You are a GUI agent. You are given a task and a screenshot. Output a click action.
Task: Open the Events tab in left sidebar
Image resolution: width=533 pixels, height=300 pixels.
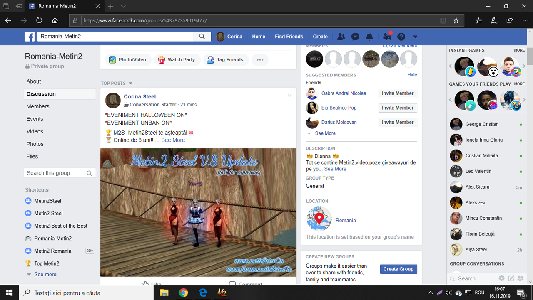[35, 119]
